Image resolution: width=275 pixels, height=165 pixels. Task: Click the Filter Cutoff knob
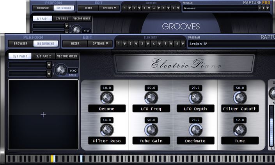[x=240, y=98]
